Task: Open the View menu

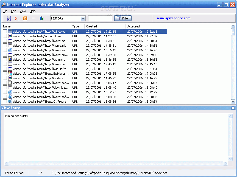Action: (x=23, y=11)
